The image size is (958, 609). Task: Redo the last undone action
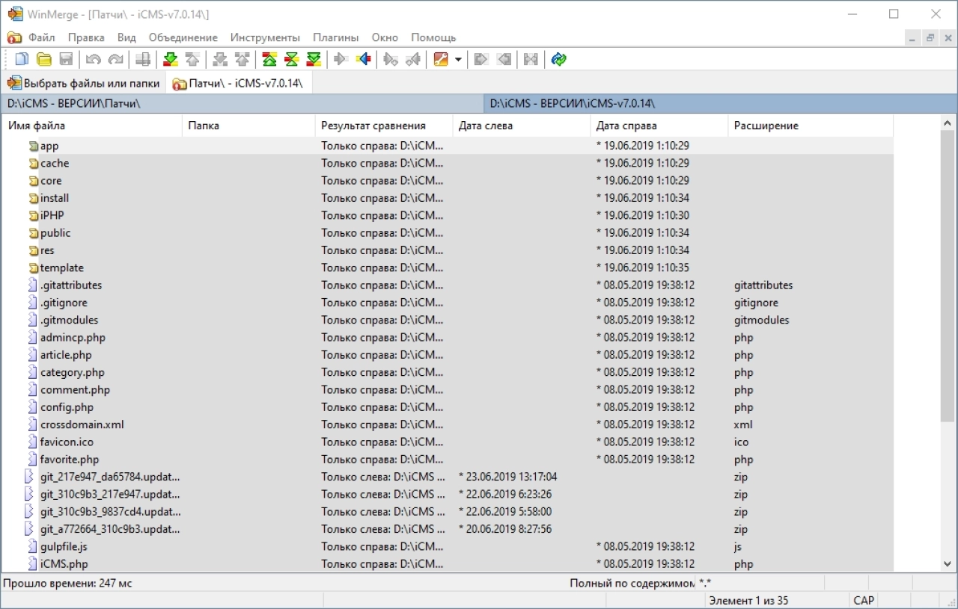[115, 59]
